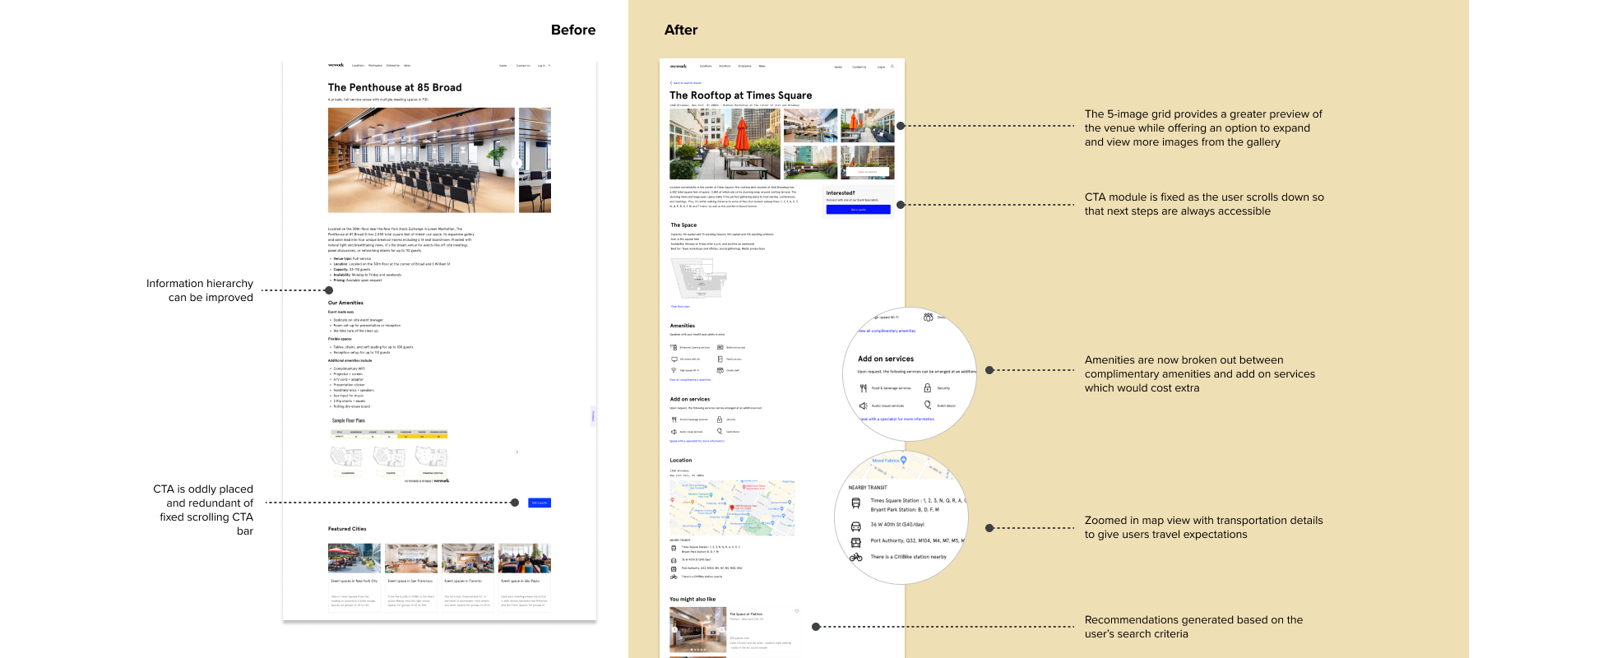This screenshot has width=1612, height=658.
Task: Click The Space at Flatiron card photo
Action: tap(698, 630)
